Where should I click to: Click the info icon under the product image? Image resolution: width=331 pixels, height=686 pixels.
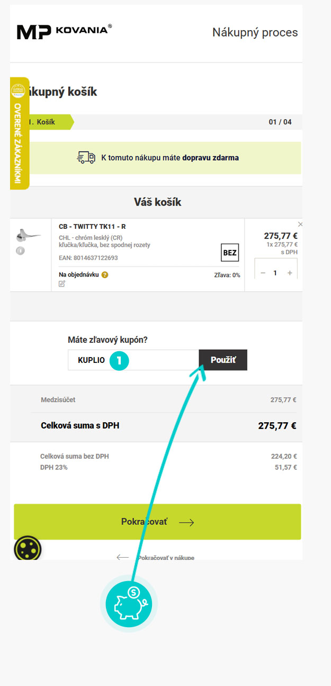21,251
